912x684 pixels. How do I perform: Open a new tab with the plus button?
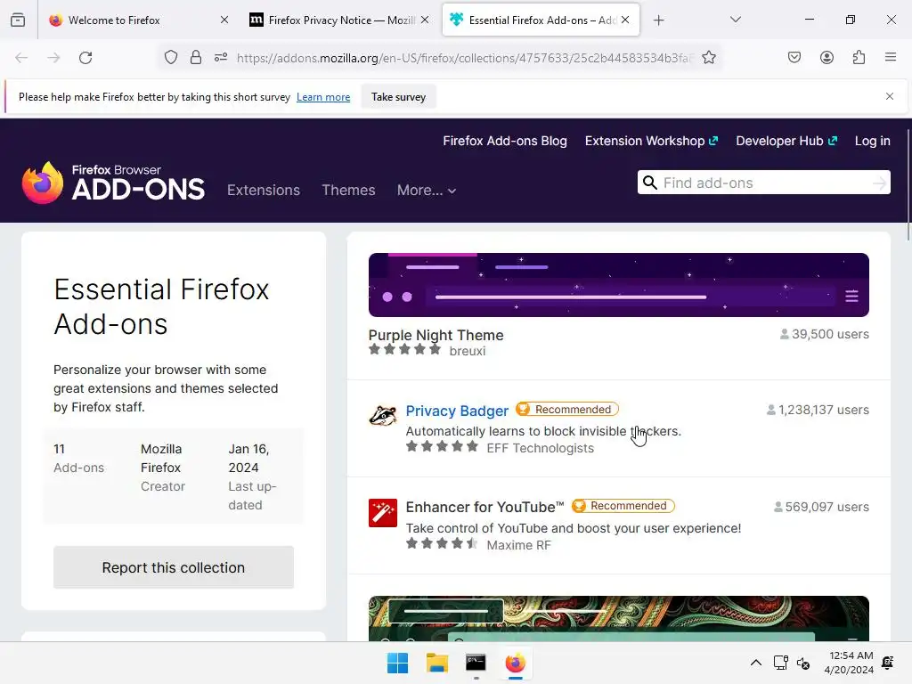(658, 20)
